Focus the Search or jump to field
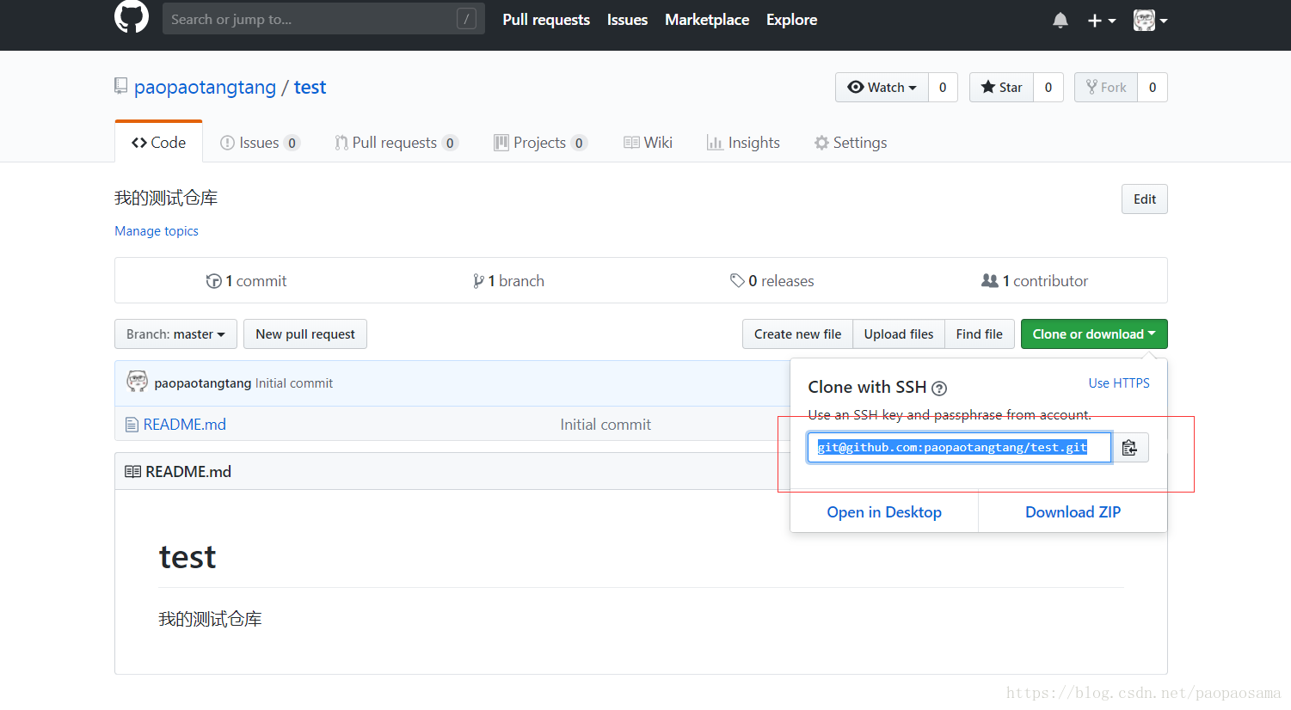 coord(323,19)
